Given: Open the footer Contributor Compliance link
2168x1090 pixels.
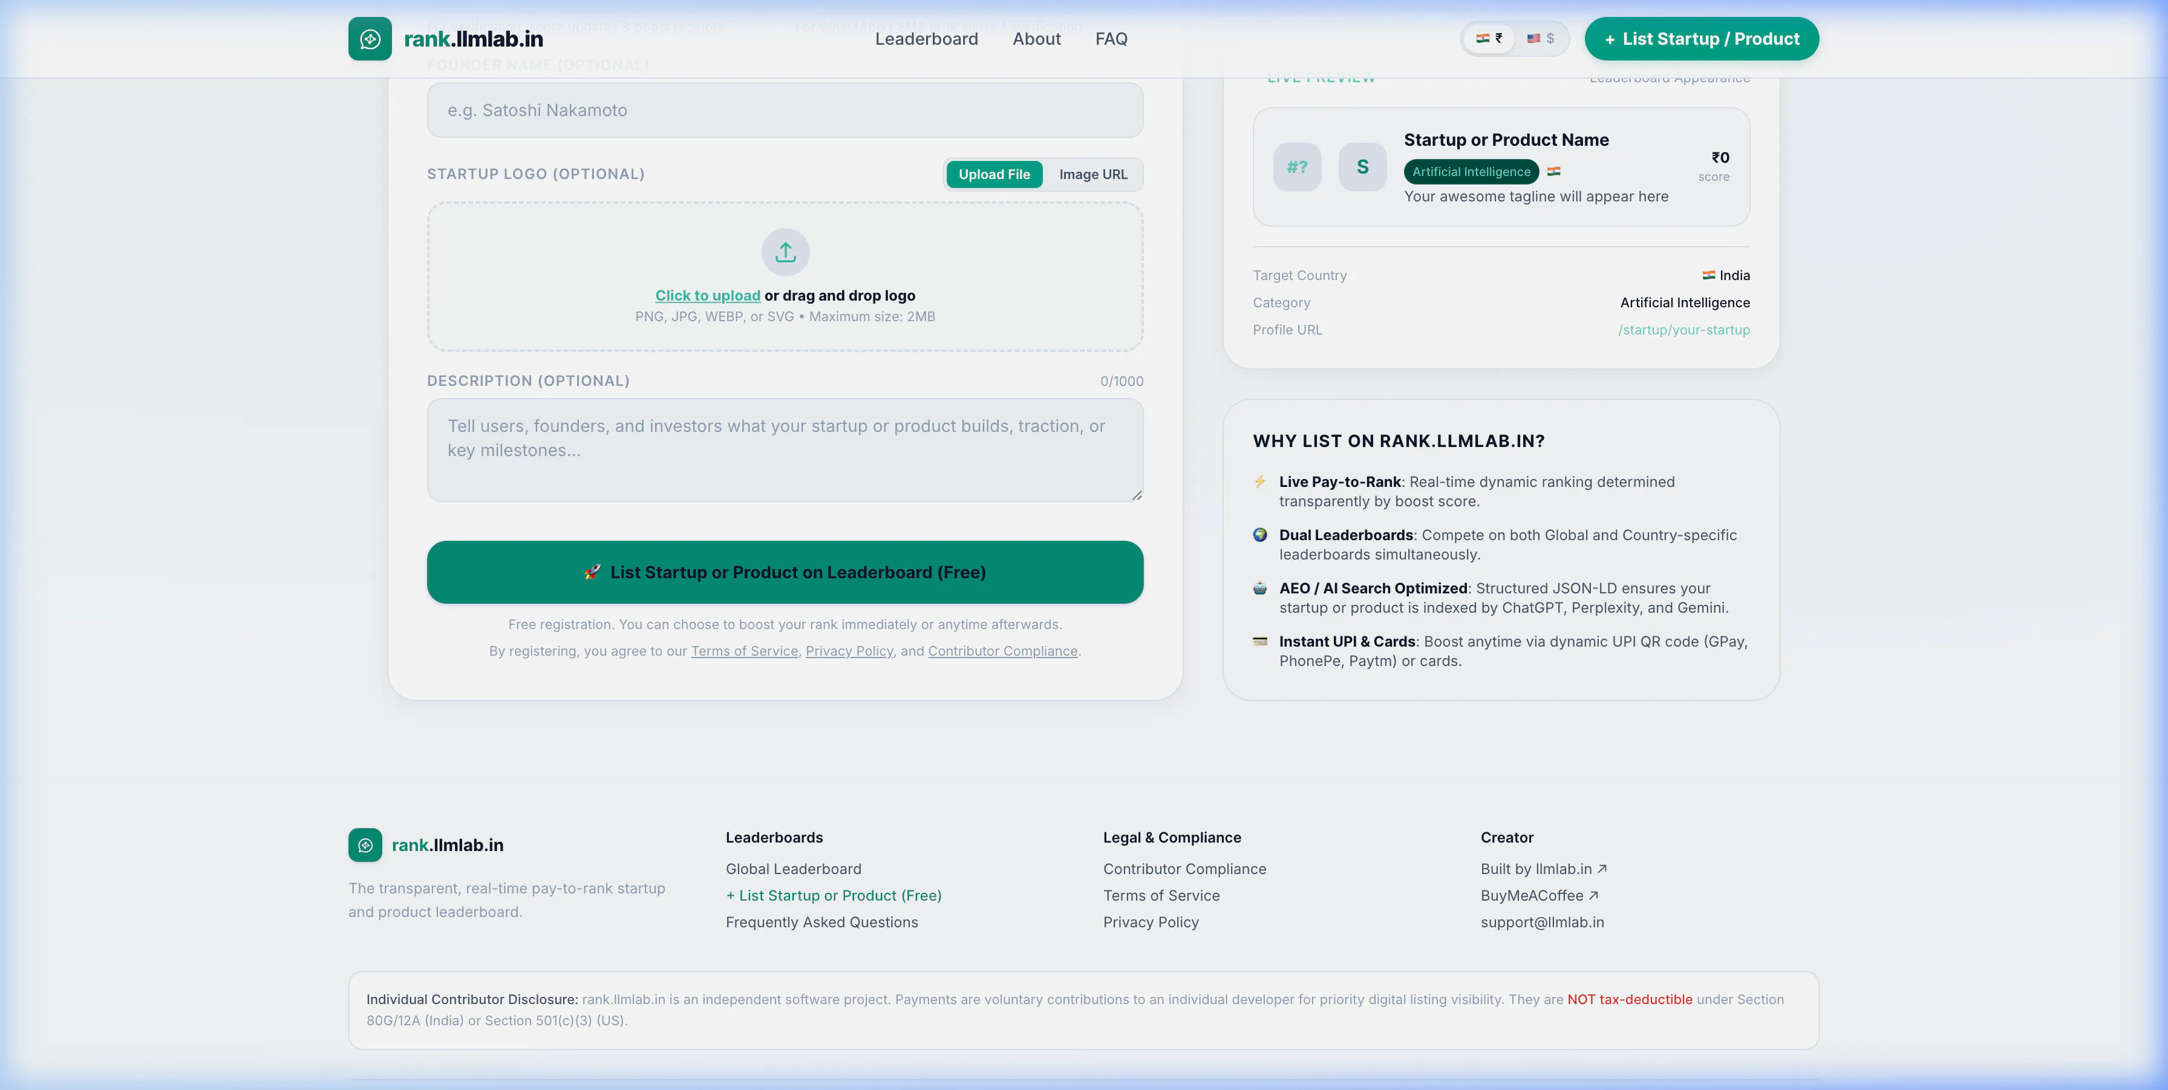Looking at the screenshot, I should 1184,869.
